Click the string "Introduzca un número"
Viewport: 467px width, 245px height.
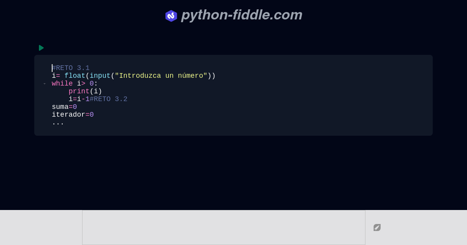160,76
